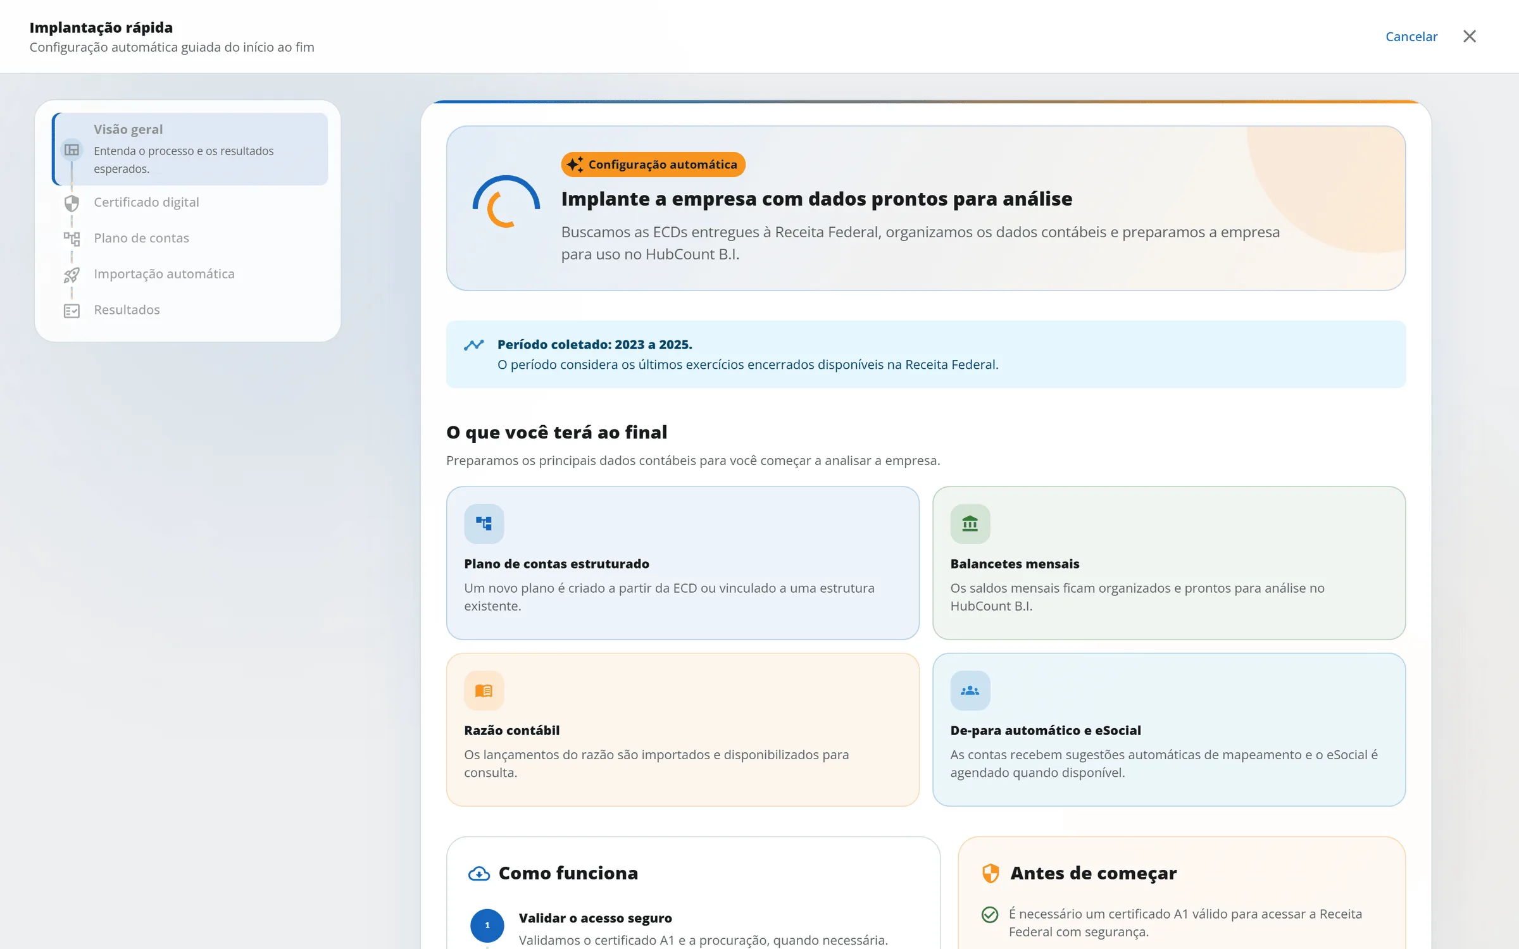Click the heading O que você terá ao final

click(x=556, y=433)
